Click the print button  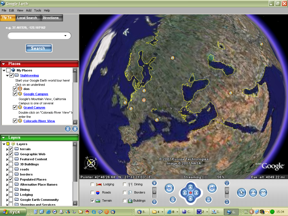tap(253, 193)
